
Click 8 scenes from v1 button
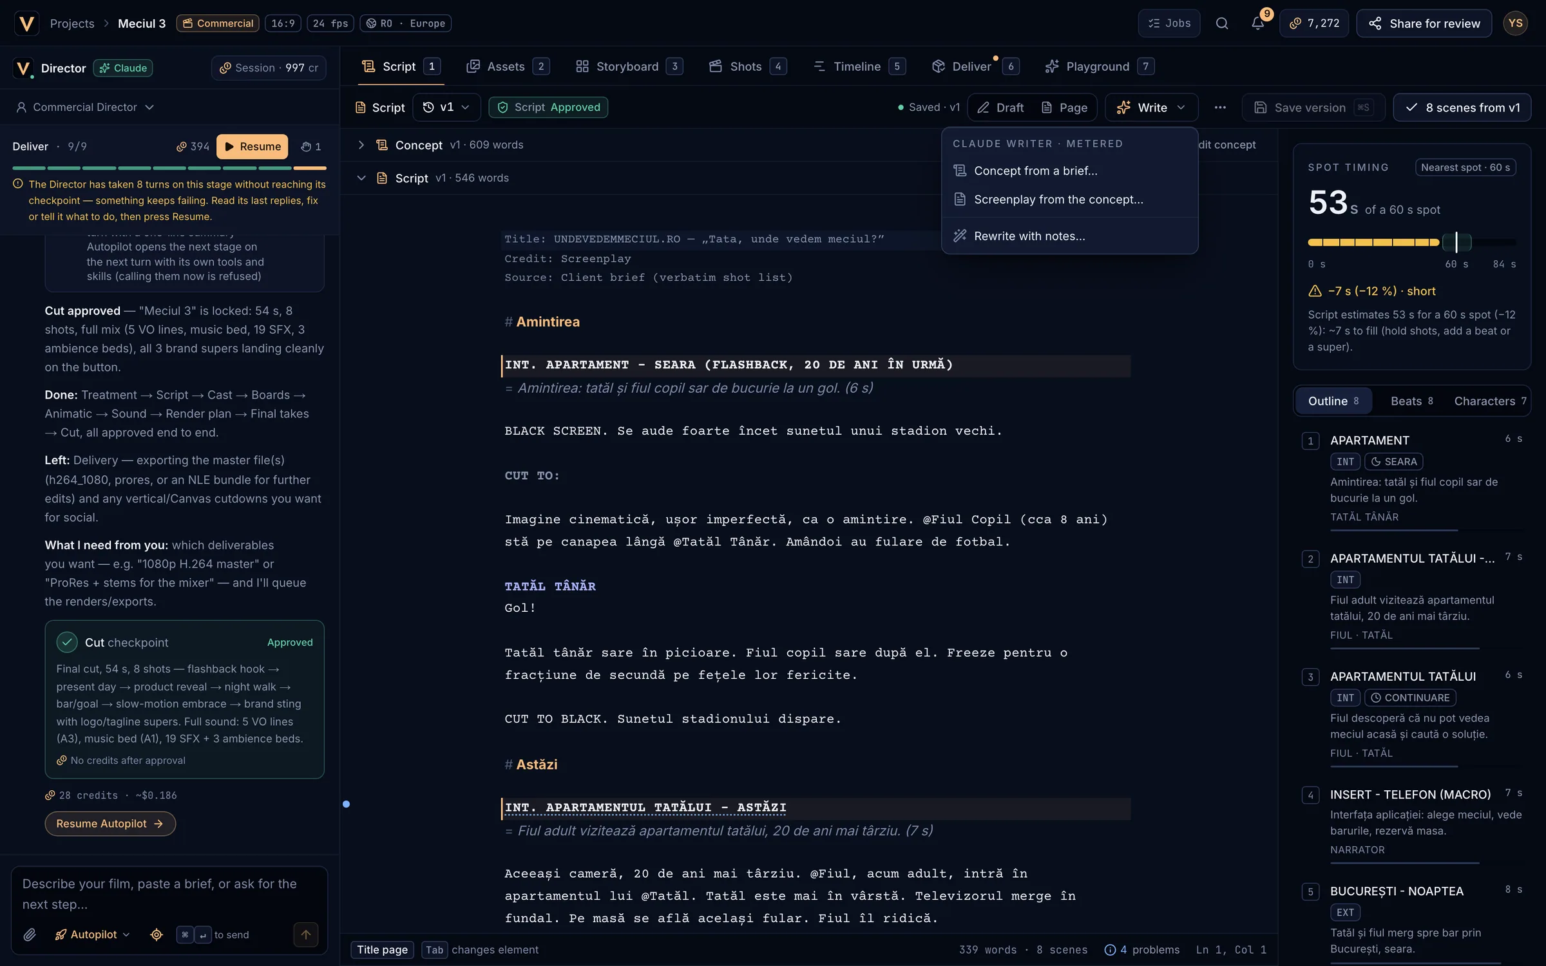coord(1462,108)
